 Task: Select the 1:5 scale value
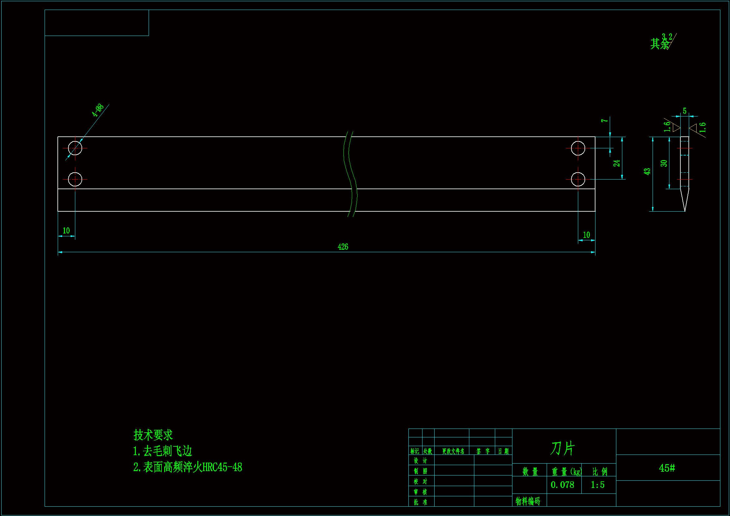597,485
